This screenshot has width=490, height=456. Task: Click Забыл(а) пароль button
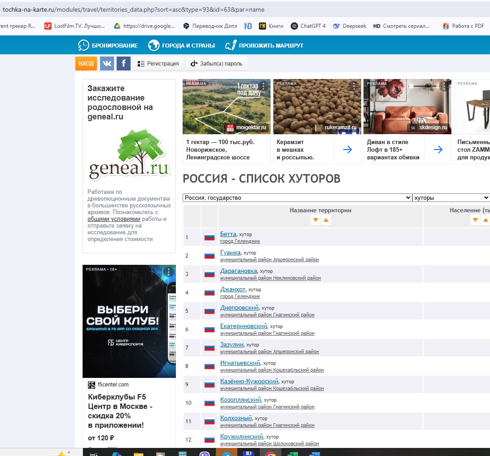coord(217,63)
